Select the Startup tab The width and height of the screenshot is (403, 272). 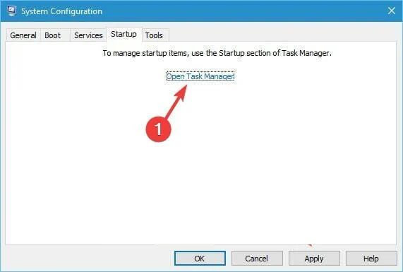tap(124, 34)
